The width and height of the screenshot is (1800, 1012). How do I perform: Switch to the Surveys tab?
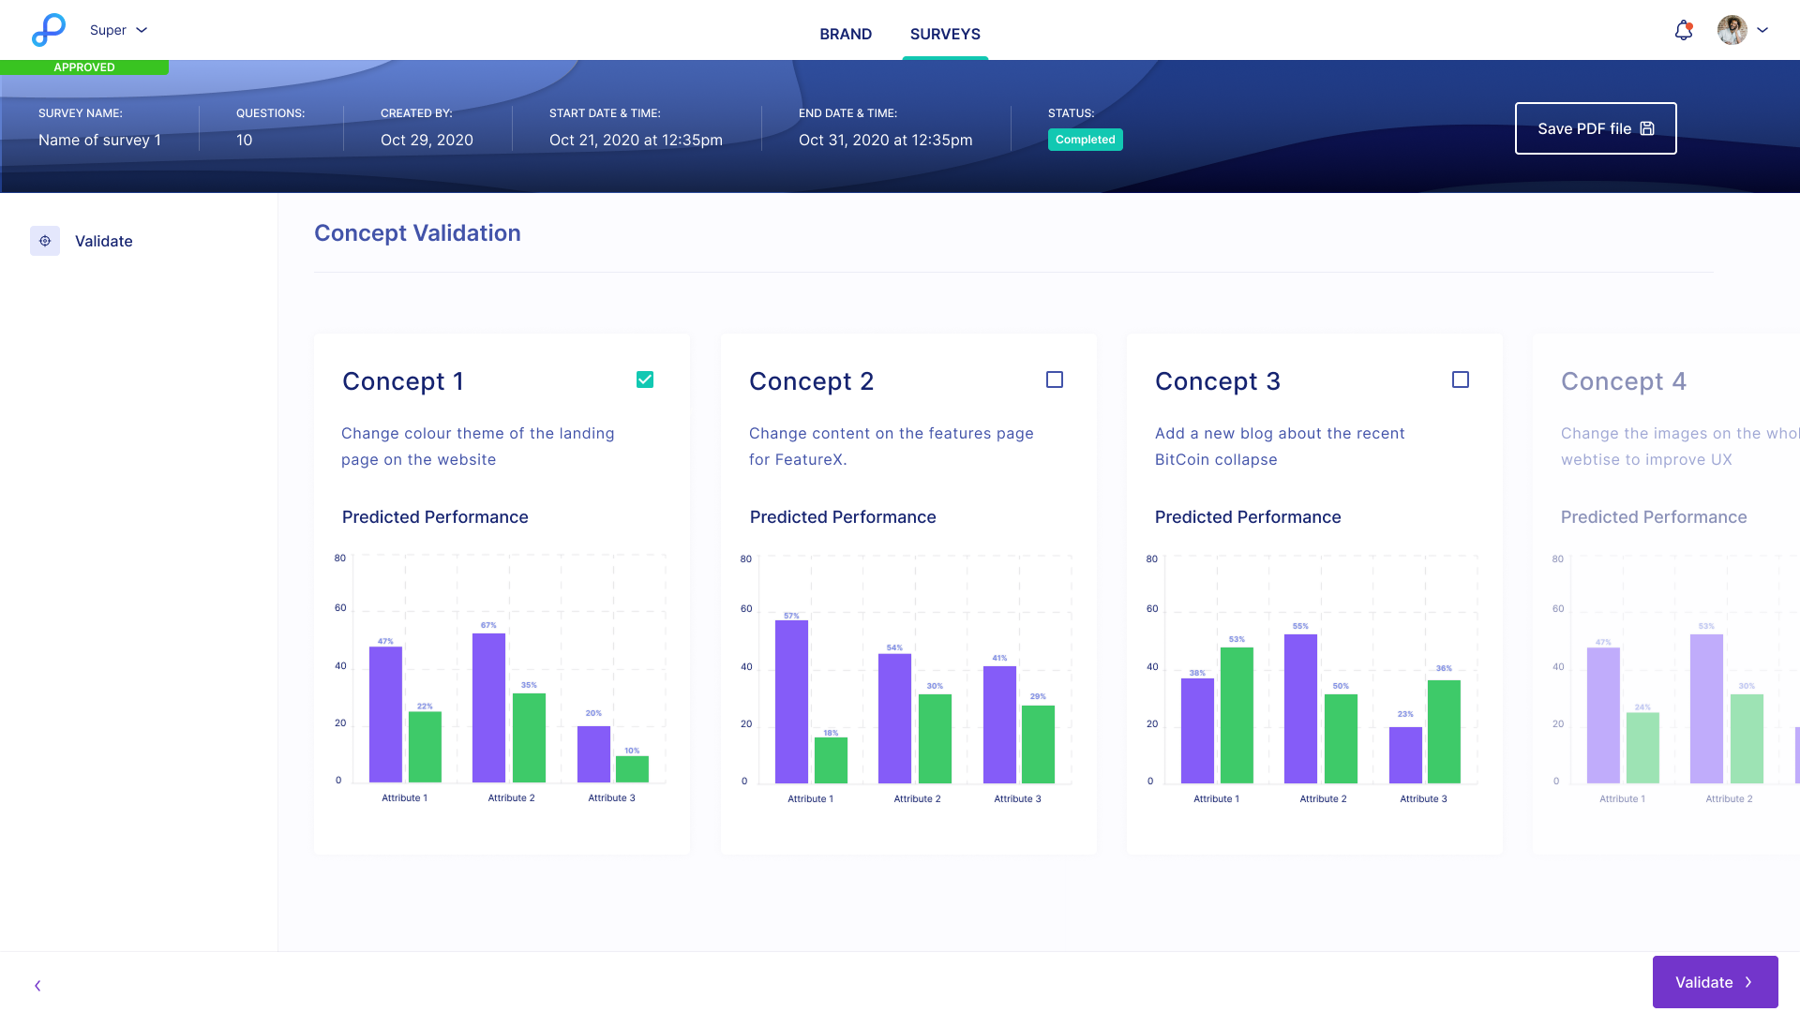click(x=944, y=34)
